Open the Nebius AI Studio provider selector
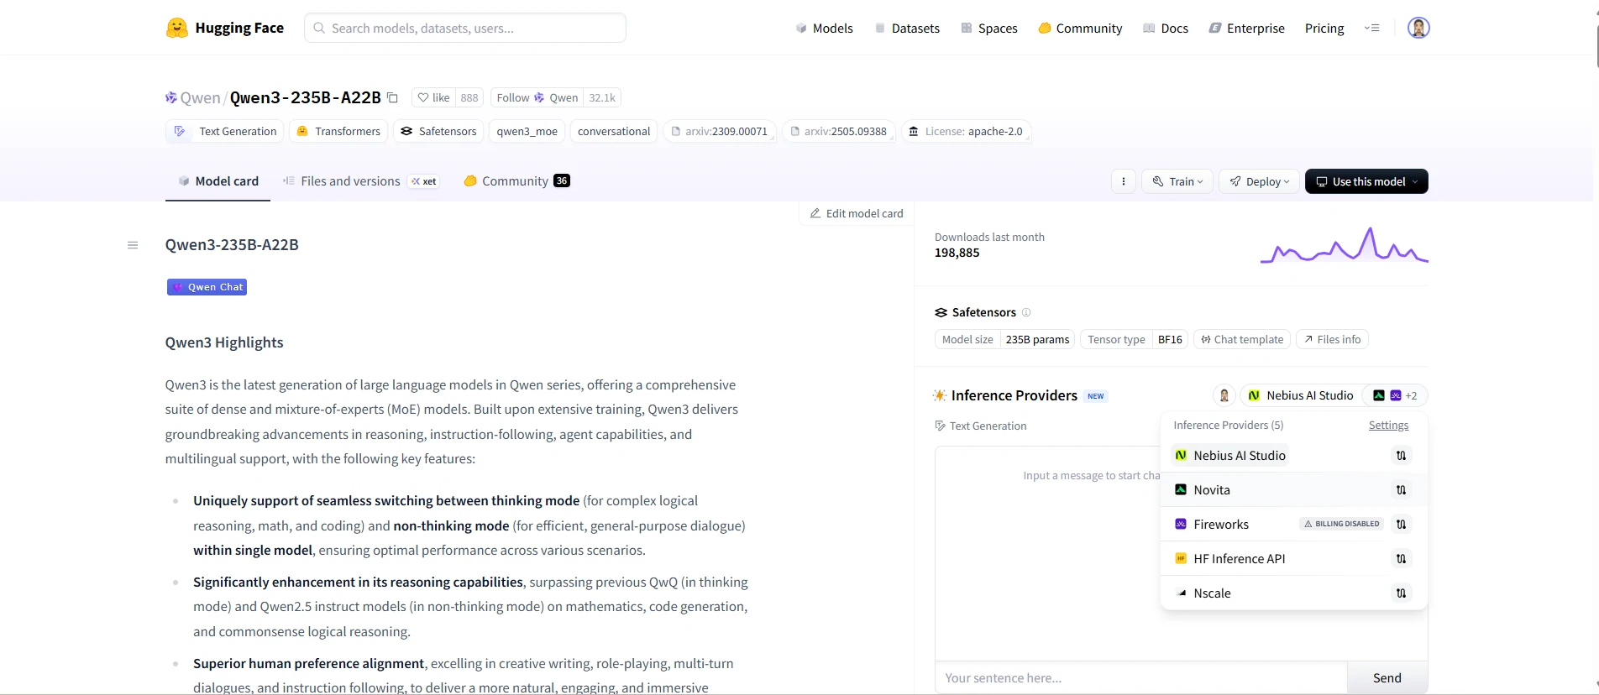Image resolution: width=1599 pixels, height=695 pixels. [x=1300, y=395]
